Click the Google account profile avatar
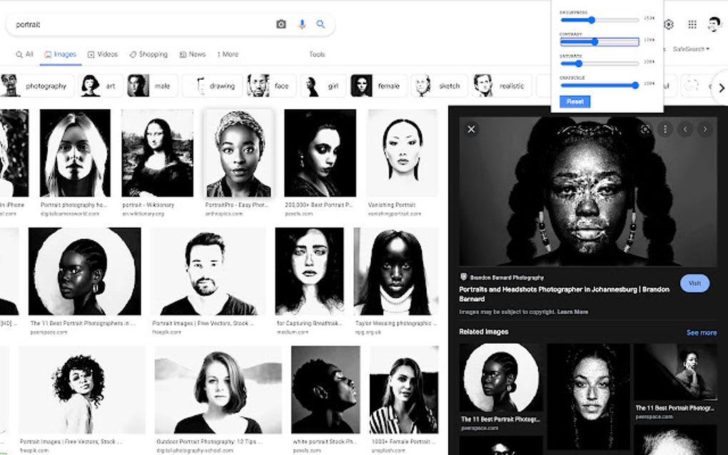 point(714,24)
